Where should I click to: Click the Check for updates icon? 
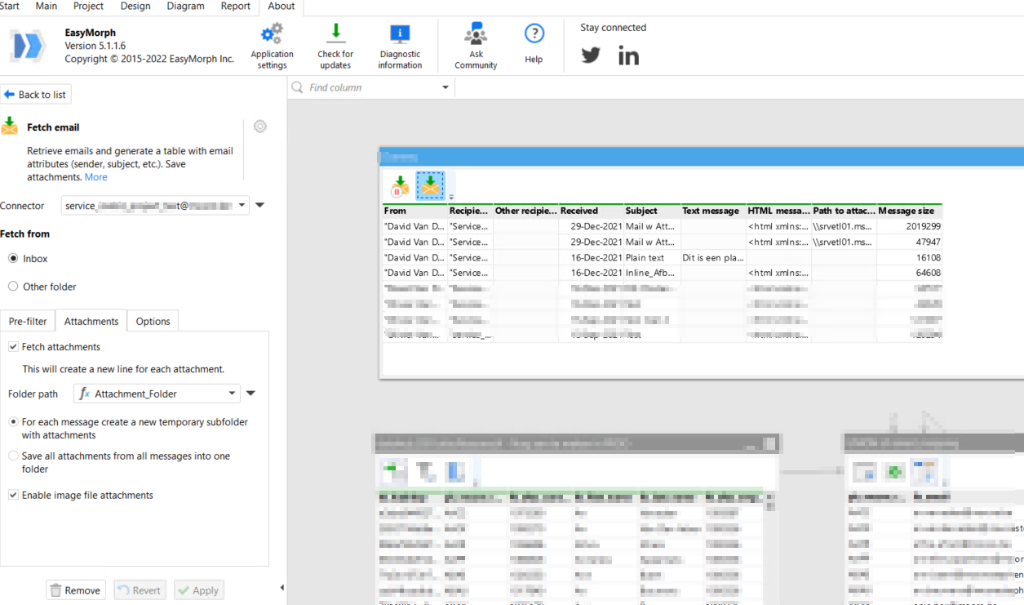pyautogui.click(x=335, y=33)
